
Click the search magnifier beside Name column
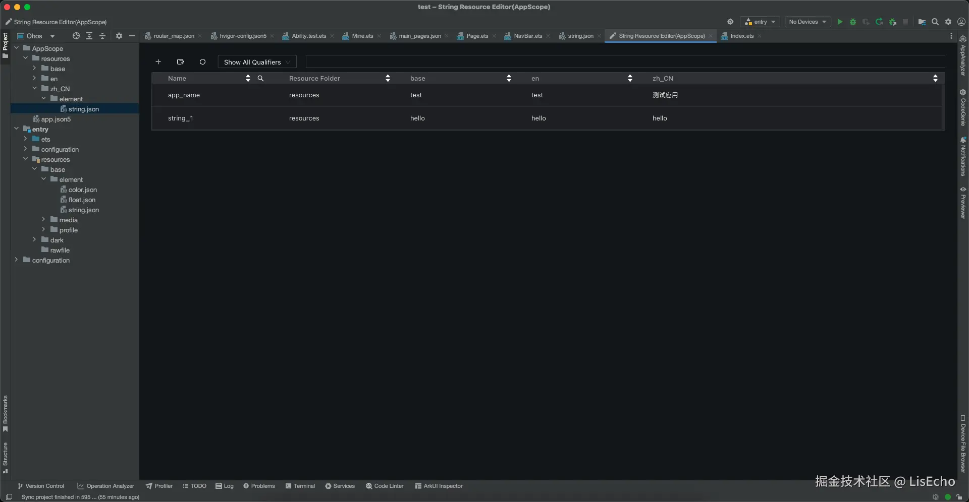pyautogui.click(x=260, y=78)
